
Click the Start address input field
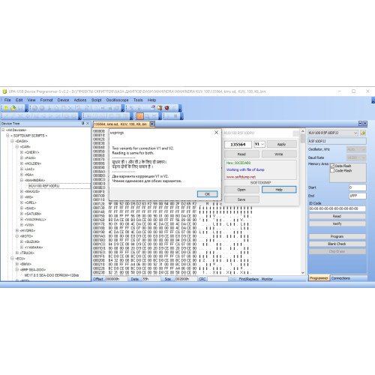[358, 187]
